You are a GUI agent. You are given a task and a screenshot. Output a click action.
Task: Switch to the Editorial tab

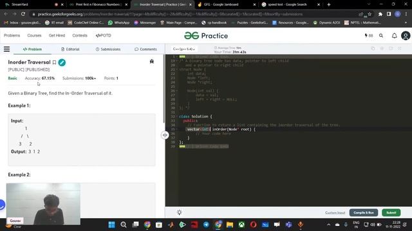70,49
